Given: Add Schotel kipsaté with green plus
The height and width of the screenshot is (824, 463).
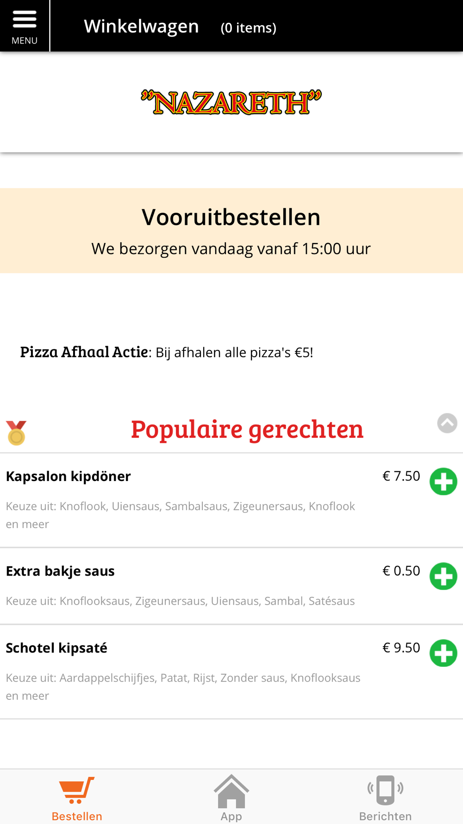Looking at the screenshot, I should point(443,653).
